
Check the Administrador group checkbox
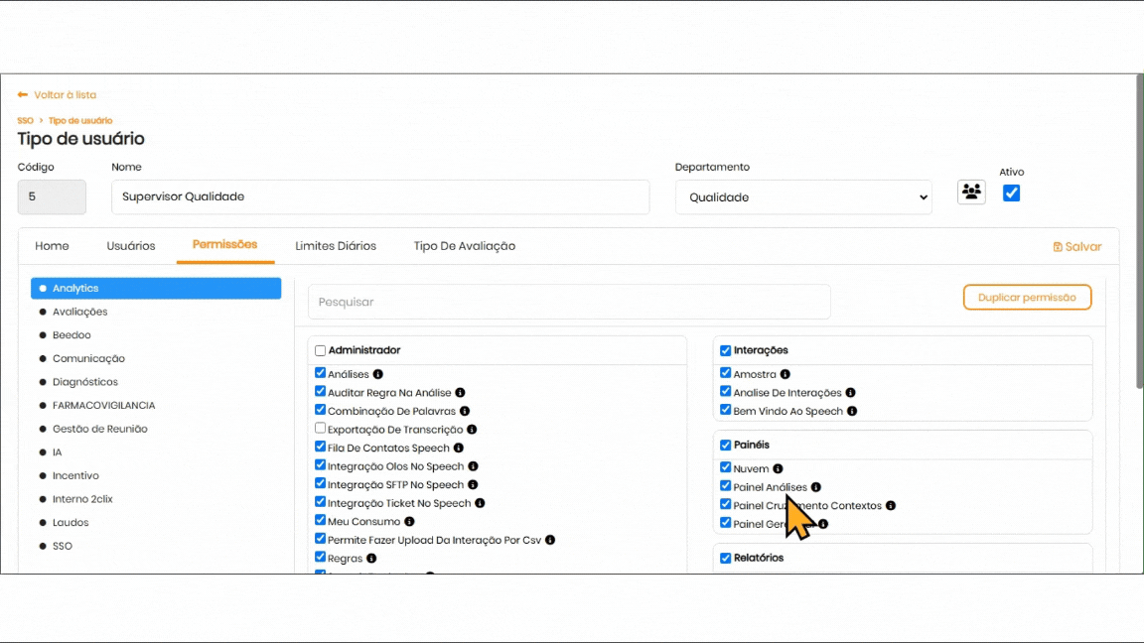click(321, 350)
